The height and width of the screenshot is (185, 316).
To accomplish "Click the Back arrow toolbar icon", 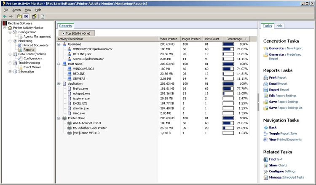I will tap(5, 16).
